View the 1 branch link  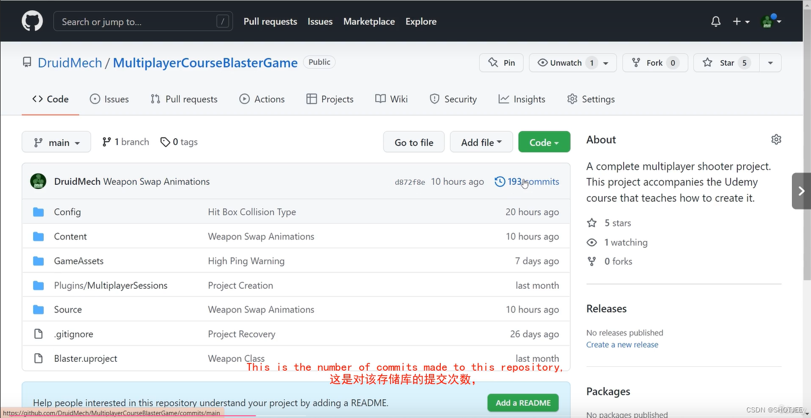tap(126, 142)
